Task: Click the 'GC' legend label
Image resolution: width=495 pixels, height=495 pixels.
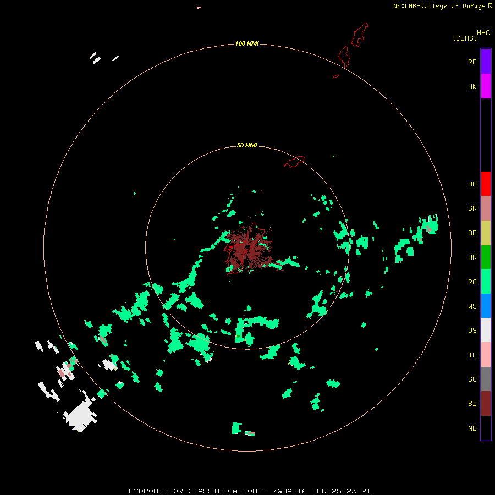Action: 472,380
